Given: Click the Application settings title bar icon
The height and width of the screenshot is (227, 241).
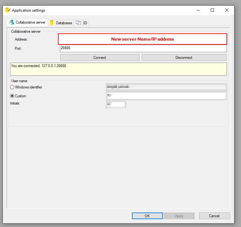Looking at the screenshot, I should pyautogui.click(x=8, y=10).
